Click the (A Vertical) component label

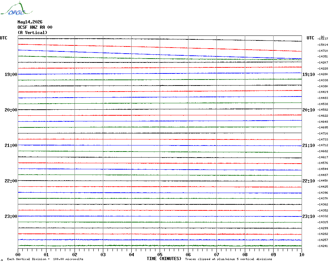click(x=32, y=33)
